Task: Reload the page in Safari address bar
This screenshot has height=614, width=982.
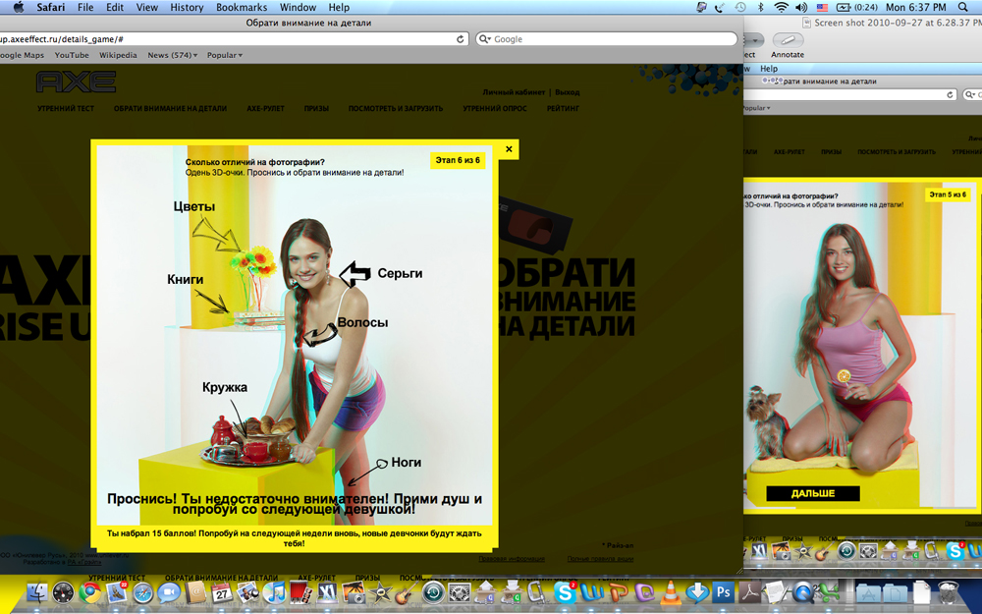Action: (x=461, y=39)
